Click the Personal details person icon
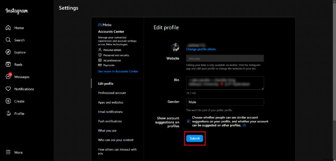 tap(100, 50)
